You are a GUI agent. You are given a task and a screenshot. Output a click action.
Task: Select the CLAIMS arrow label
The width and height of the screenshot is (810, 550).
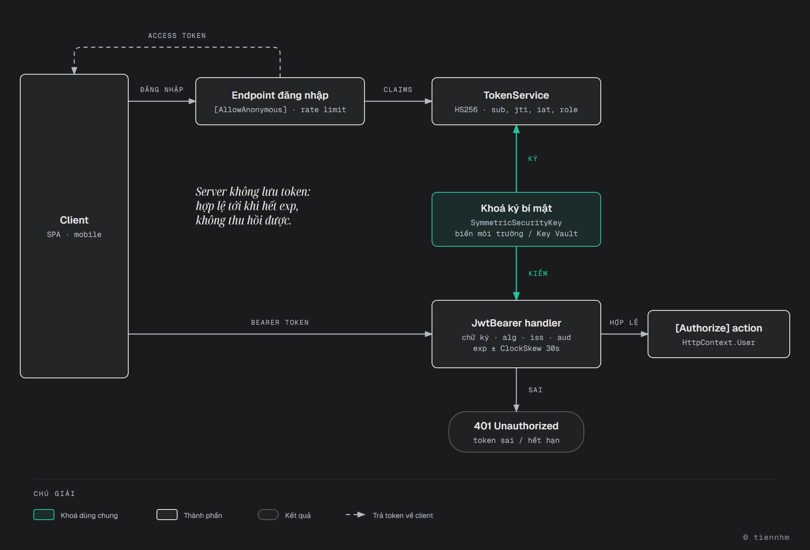[x=398, y=90]
